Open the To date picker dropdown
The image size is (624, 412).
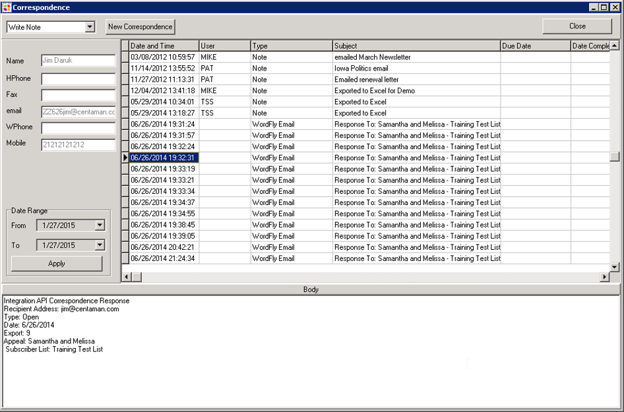(x=100, y=245)
